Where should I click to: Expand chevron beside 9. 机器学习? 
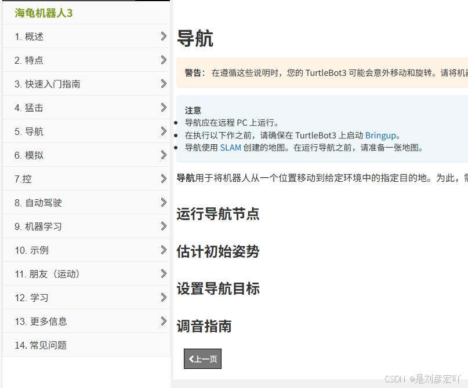point(164,226)
